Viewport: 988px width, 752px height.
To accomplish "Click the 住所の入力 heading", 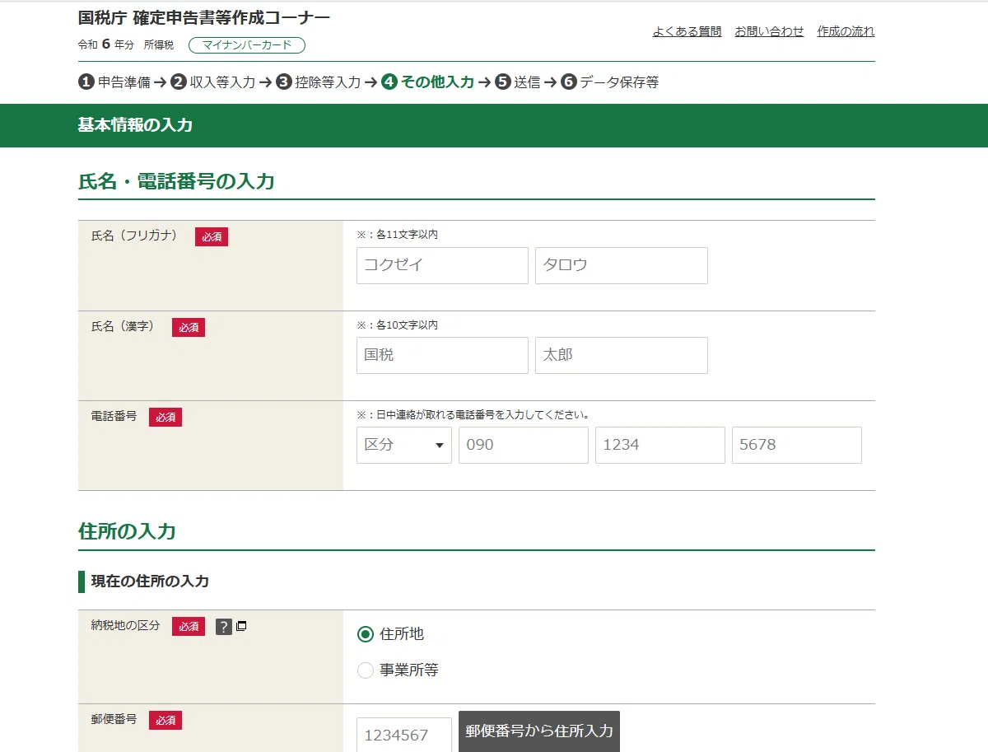I will [x=127, y=531].
